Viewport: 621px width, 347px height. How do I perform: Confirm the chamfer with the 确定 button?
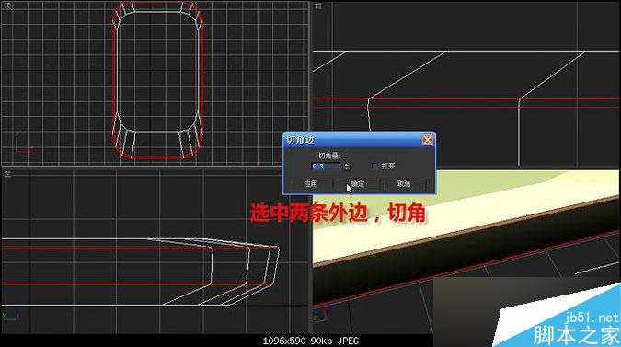pyautogui.click(x=358, y=184)
